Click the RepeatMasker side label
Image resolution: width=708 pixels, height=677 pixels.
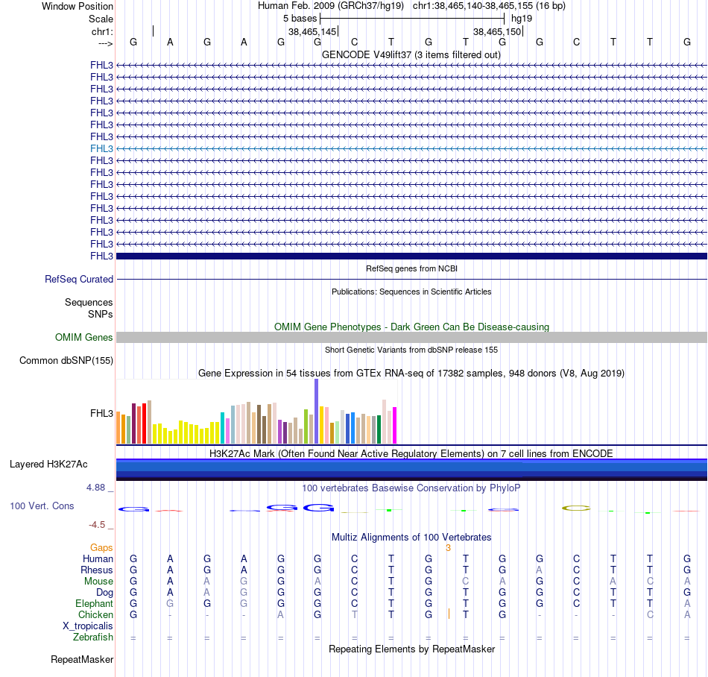click(x=82, y=659)
